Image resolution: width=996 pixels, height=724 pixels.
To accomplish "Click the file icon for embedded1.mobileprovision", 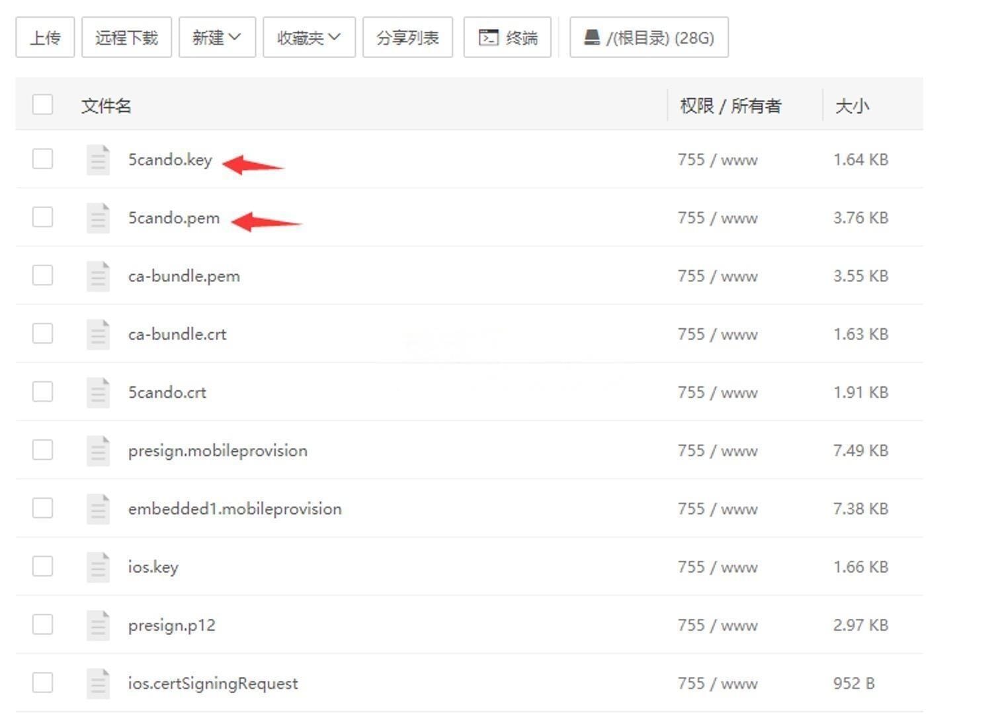I will coord(98,508).
